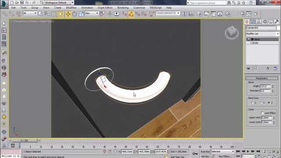Open the Render Setup dialog icon

point(242,14)
